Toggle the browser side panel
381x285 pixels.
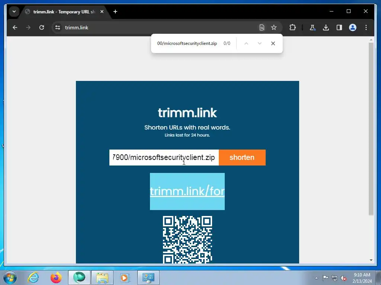[339, 27]
